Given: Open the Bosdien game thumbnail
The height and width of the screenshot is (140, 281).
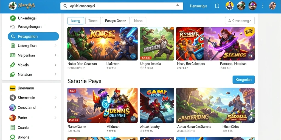Looking at the screenshot, I should pos(157,44).
